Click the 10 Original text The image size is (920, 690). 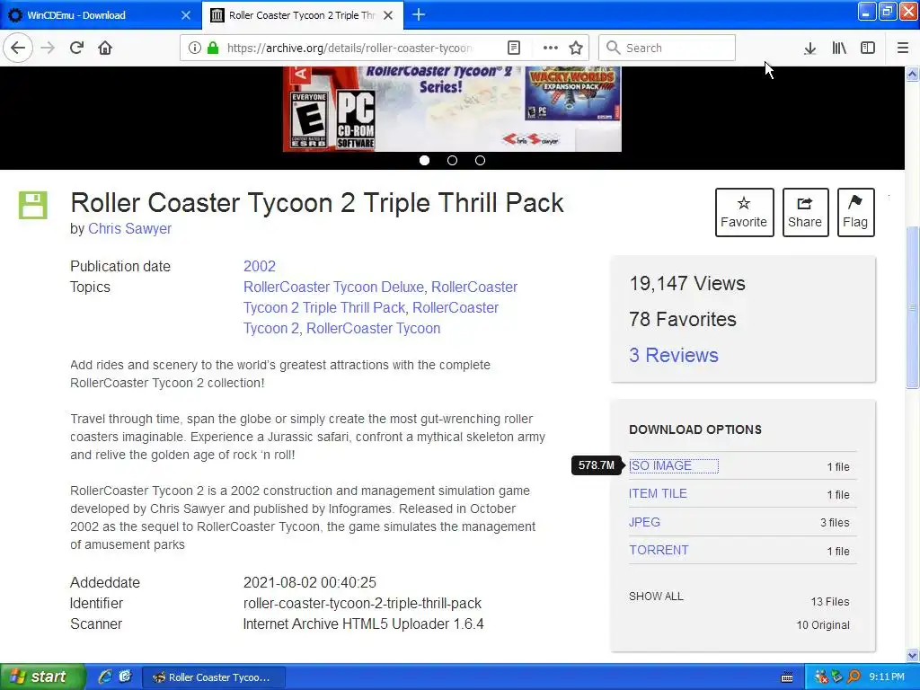(x=823, y=625)
